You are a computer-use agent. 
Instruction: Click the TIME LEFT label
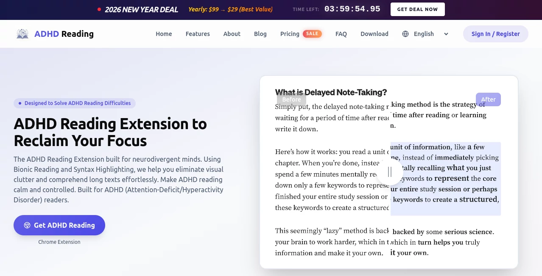click(x=306, y=9)
